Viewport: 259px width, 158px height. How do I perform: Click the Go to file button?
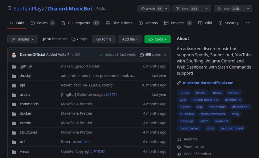[104, 39]
